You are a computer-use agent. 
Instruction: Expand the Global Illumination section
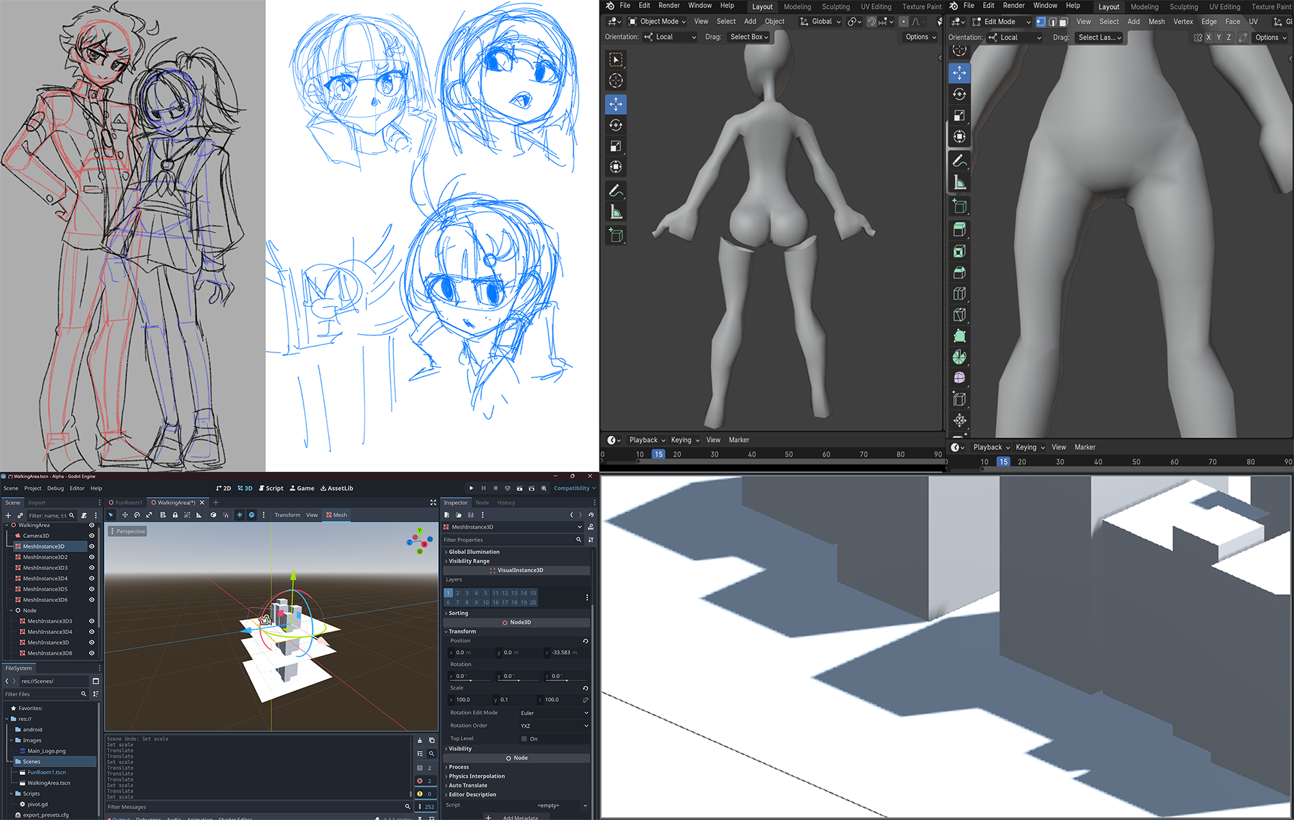[474, 552]
